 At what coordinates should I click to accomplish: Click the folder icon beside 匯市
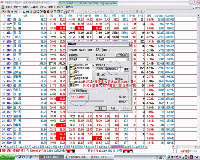(x=73, y=71)
